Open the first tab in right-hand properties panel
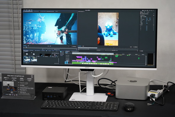Image resolution: width=175 pixels, height=117 pixels. coord(141,12)
